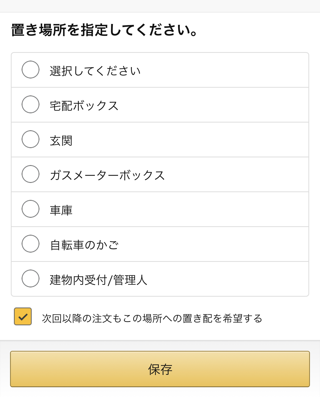Select the 車庫 radio option
Screen dimensions: 320x405
[30, 209]
